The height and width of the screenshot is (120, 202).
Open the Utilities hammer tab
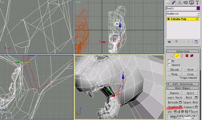click(x=197, y=2)
